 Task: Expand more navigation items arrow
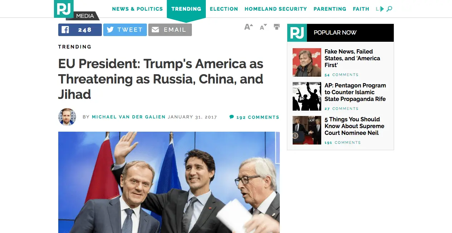[x=382, y=9]
